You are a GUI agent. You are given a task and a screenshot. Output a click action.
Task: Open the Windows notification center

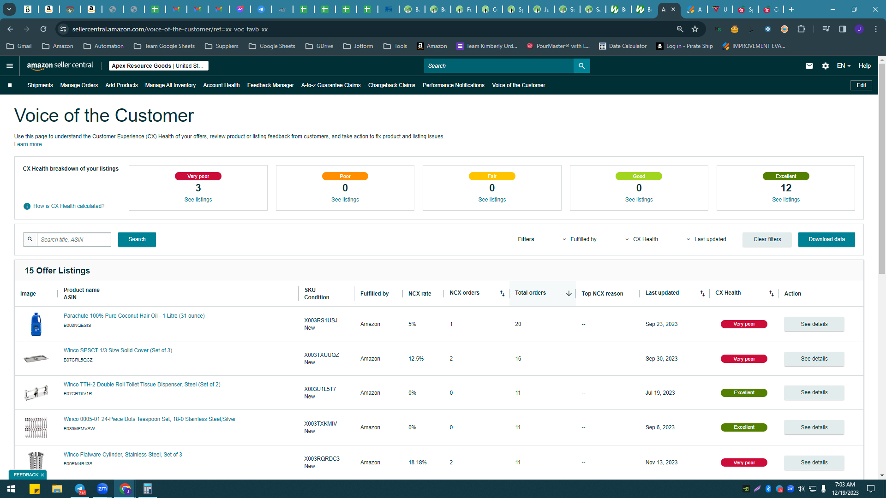click(871, 489)
